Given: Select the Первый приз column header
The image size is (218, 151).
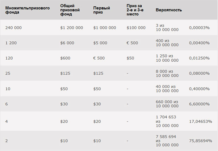Looking at the screenshot, I should (x=102, y=10).
